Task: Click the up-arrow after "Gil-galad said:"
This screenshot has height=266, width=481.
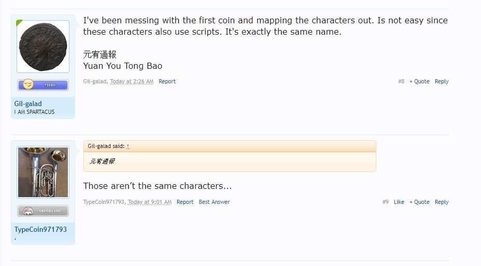Action: coord(128,146)
